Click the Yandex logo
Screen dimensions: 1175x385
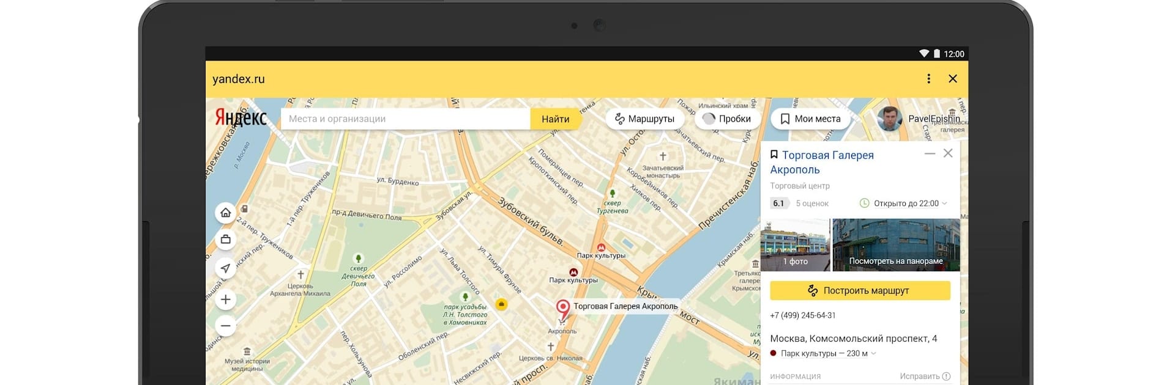point(241,118)
